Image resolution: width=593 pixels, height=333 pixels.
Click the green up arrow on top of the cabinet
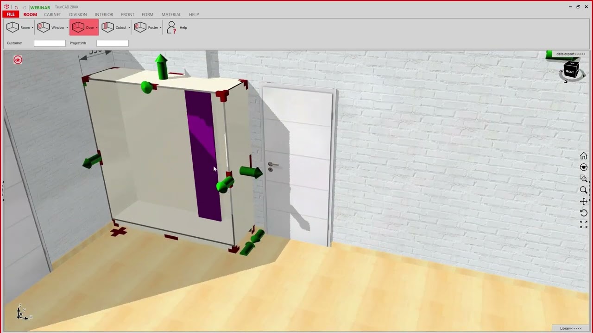click(x=161, y=67)
